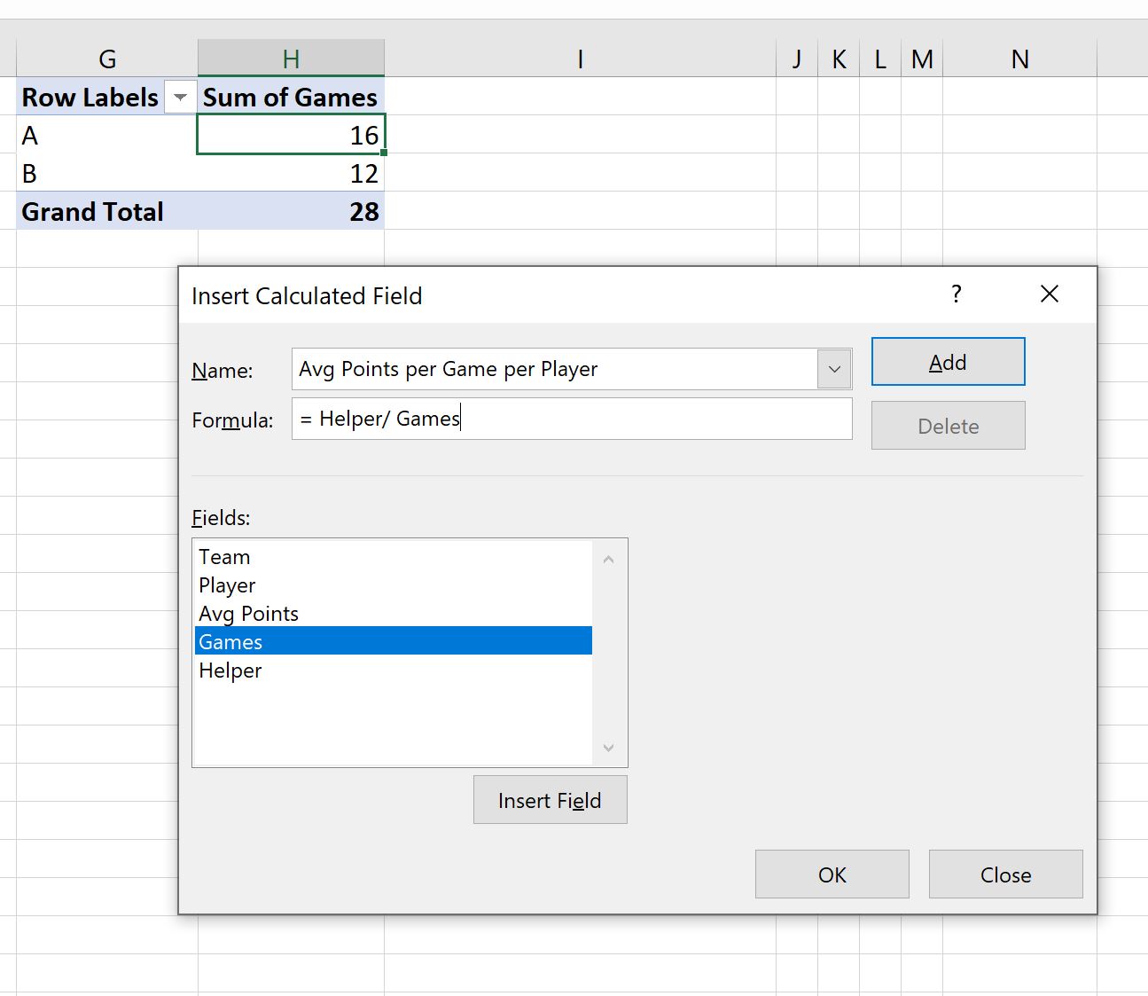Select column H header

click(x=291, y=58)
